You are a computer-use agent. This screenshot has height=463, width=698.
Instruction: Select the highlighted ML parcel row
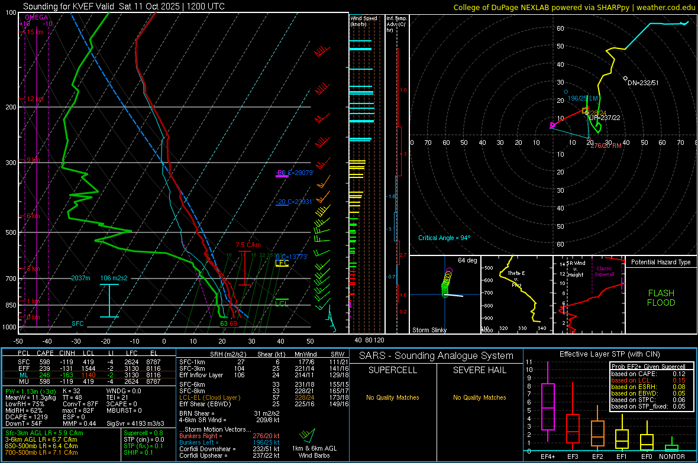[x=89, y=375]
